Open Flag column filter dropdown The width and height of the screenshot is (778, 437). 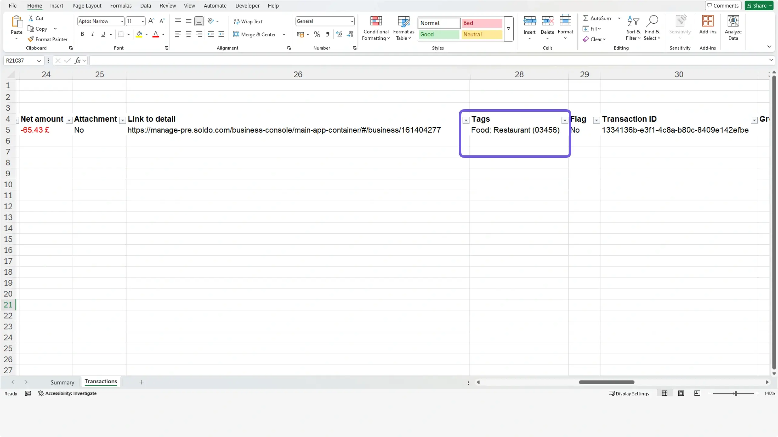coord(596,120)
